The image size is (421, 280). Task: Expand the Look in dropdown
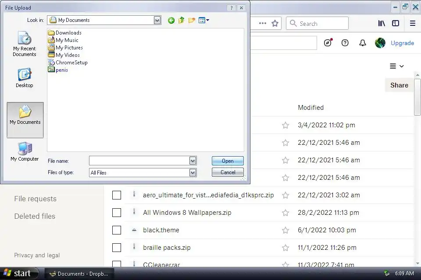[157, 20]
